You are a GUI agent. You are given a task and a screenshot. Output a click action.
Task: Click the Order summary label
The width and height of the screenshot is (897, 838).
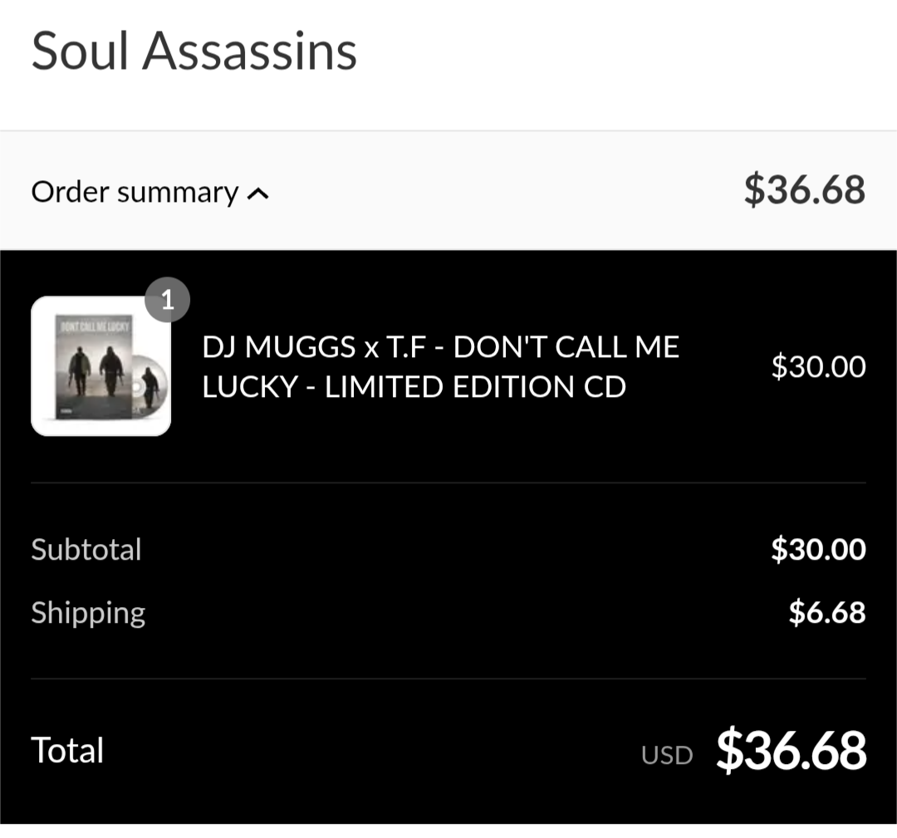[135, 192]
